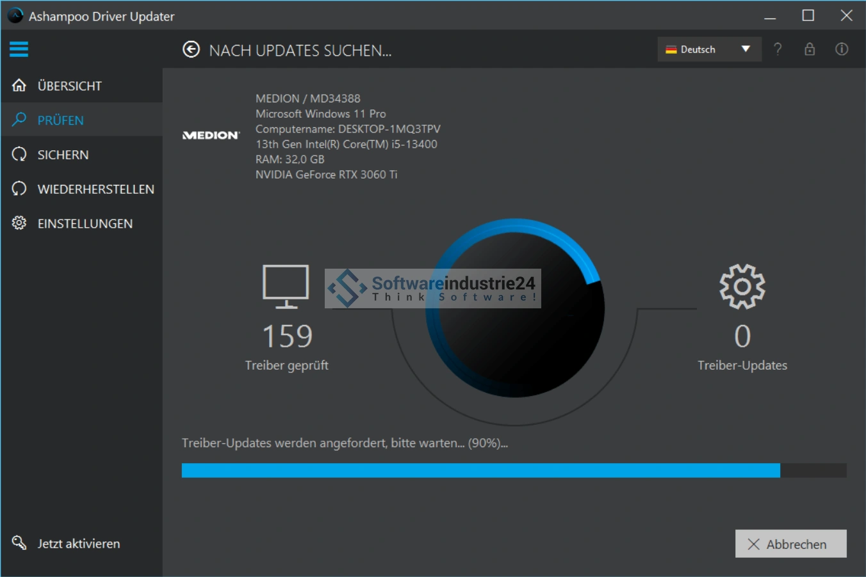Open the info circle icon
866x577 pixels.
point(842,49)
